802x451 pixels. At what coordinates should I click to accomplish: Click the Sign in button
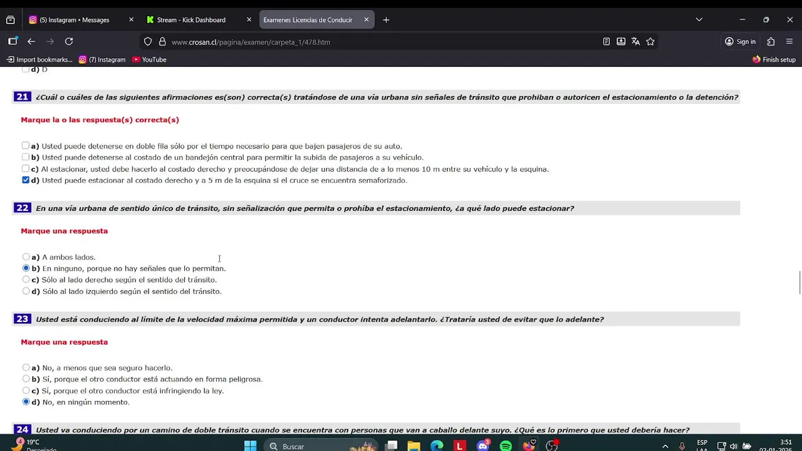(x=740, y=41)
